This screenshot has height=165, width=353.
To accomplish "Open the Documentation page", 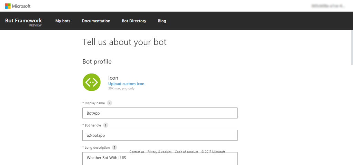I will coord(96,21).
